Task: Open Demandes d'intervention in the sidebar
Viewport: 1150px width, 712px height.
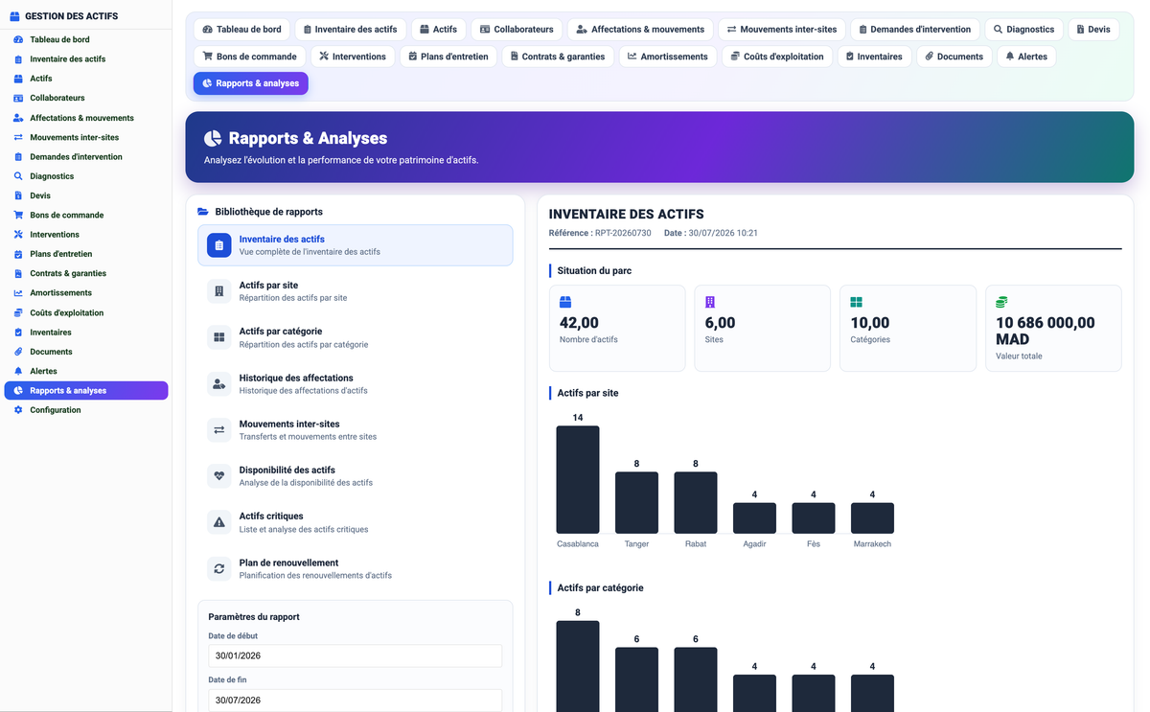Action: [86, 156]
